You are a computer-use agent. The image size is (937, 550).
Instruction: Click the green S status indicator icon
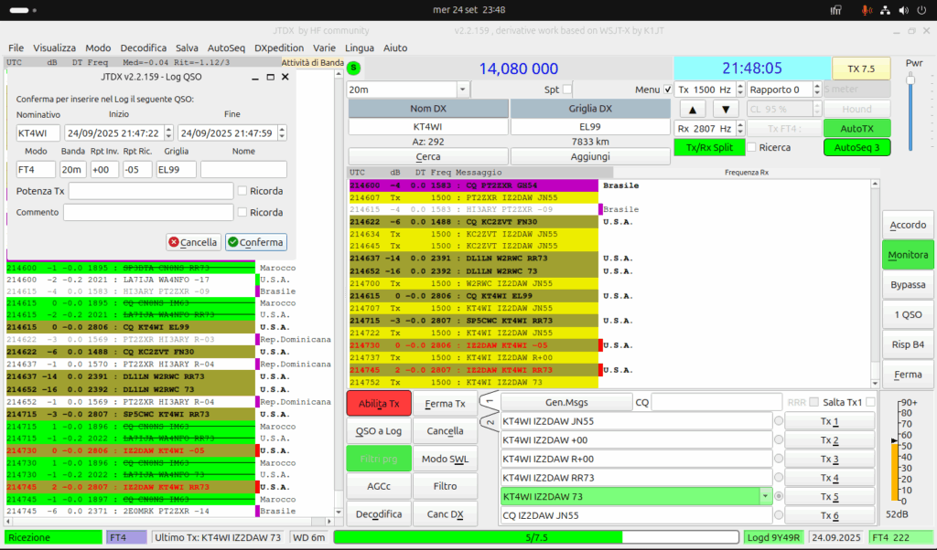pos(354,68)
